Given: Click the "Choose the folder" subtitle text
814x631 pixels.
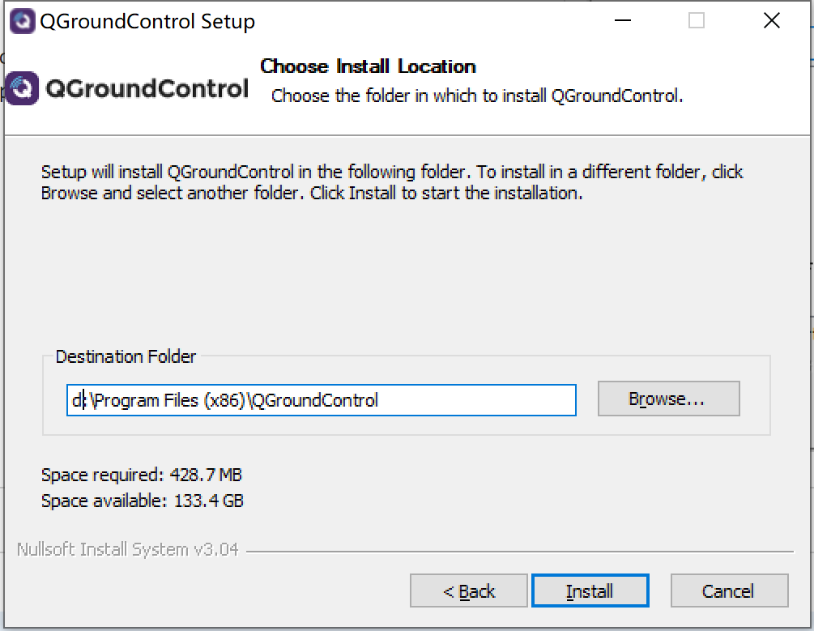Looking at the screenshot, I should 477,96.
